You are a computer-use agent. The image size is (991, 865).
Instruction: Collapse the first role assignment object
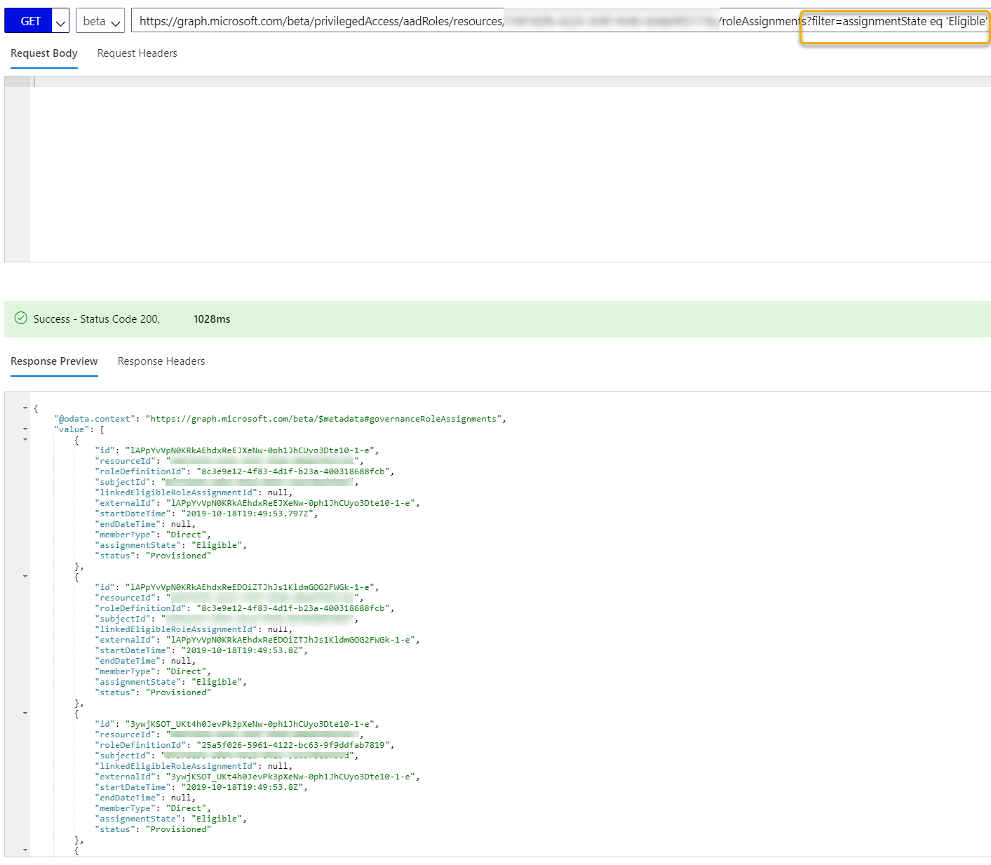26,439
